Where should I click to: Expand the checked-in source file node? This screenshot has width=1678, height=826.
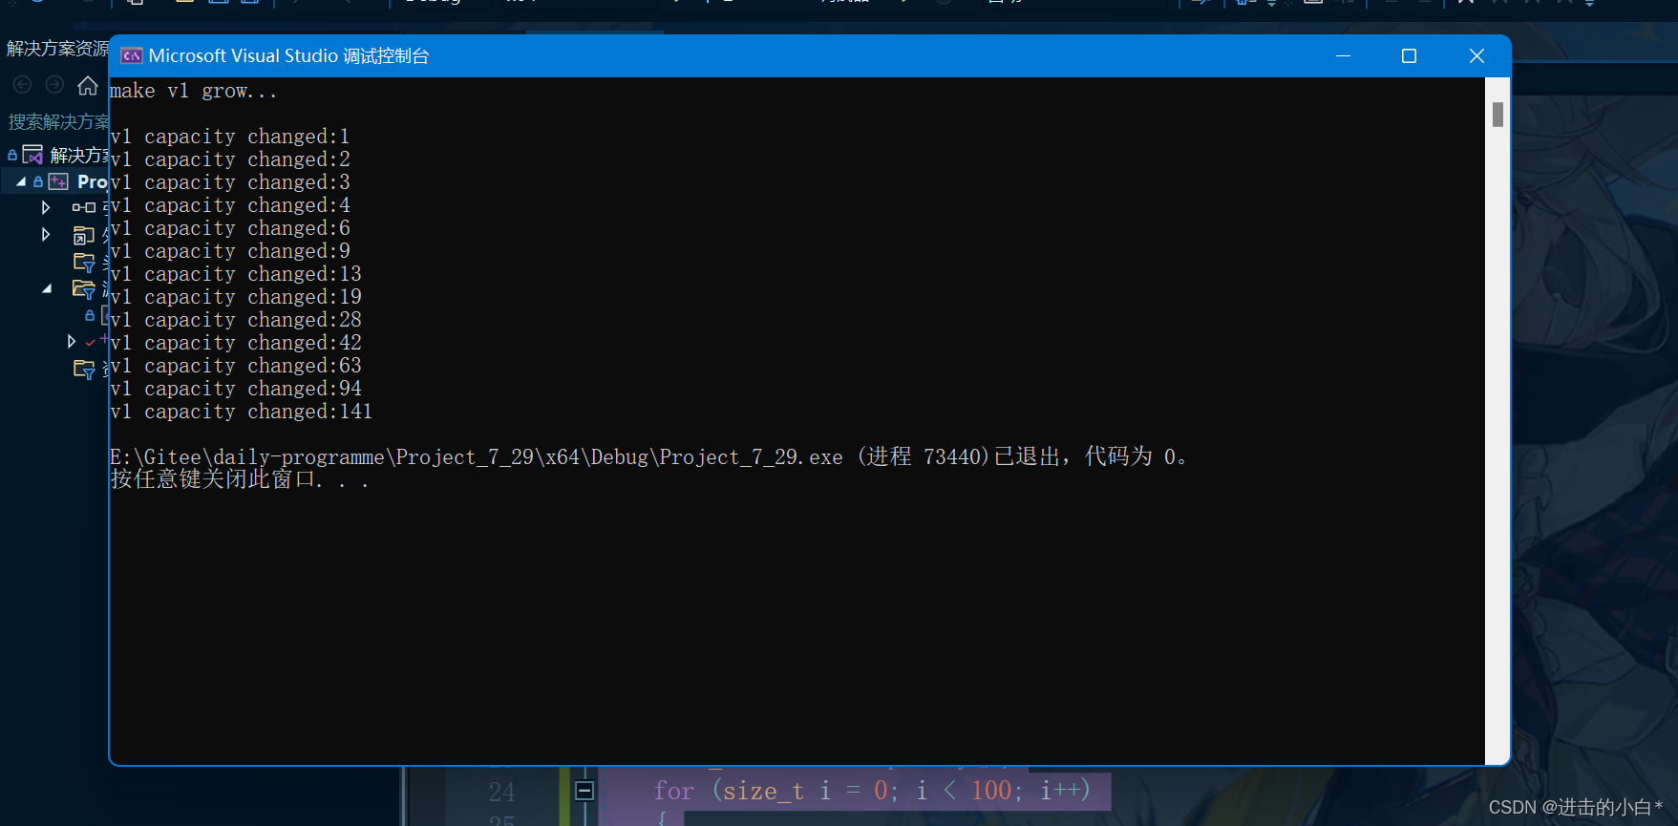pyautogui.click(x=72, y=341)
